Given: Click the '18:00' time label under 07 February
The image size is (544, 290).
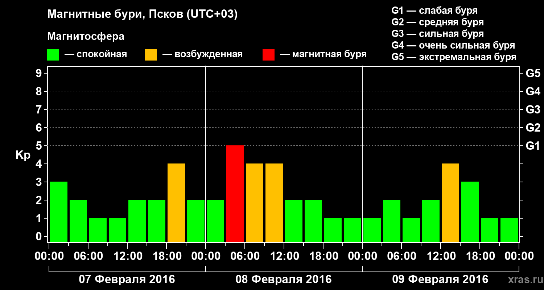Looking at the screenshot, I should point(166,256).
